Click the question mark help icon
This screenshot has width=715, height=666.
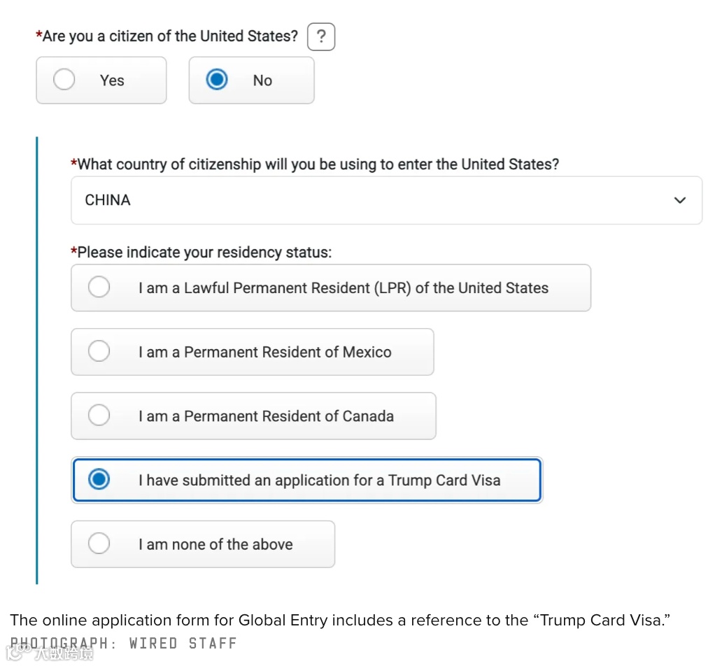[321, 37]
